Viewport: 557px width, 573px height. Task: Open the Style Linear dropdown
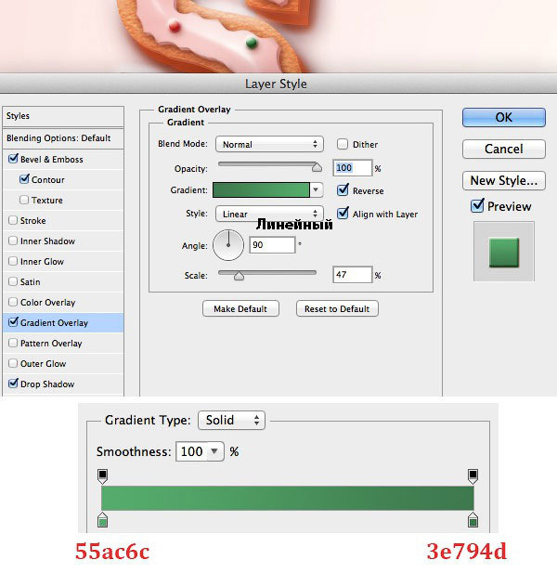pos(269,214)
